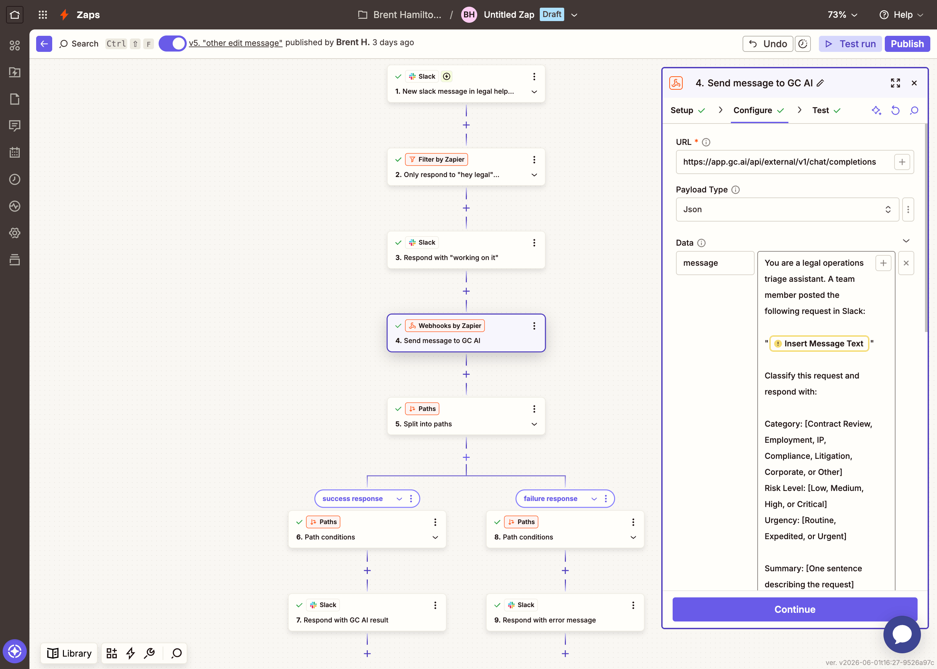Open the Library button
Screen dimensions: 937x669
[69, 653]
